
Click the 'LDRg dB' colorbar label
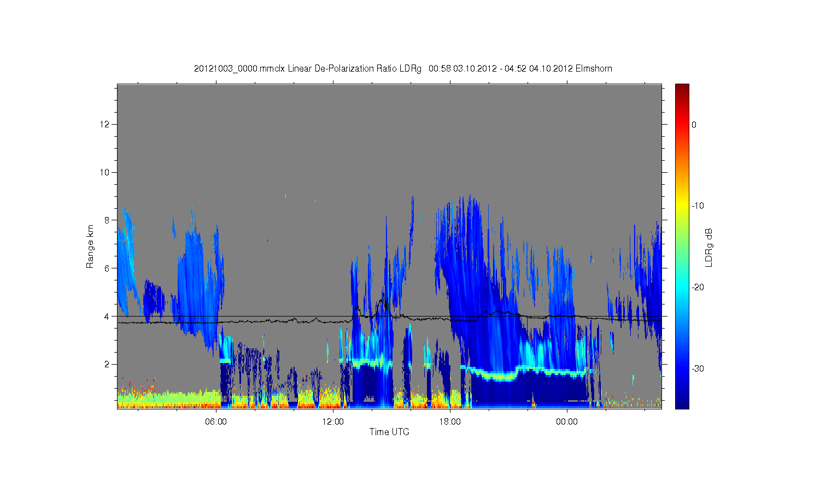point(709,248)
